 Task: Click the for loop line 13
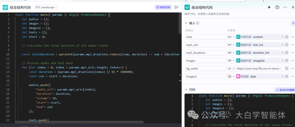[75, 67]
